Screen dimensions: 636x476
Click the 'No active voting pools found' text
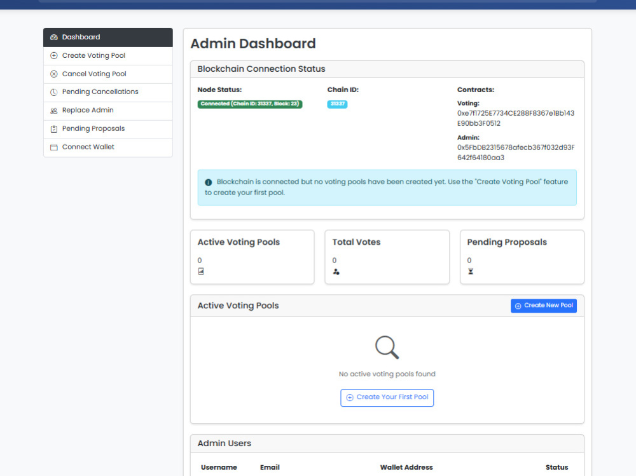[387, 374]
